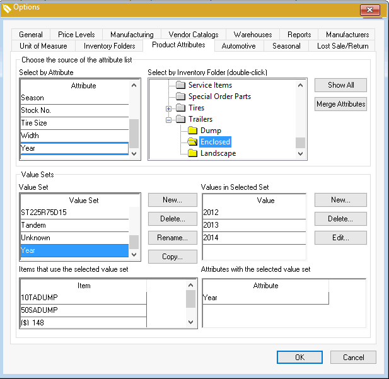Select the Enclosed tree label
The height and width of the screenshot is (379, 389).
[216, 142]
